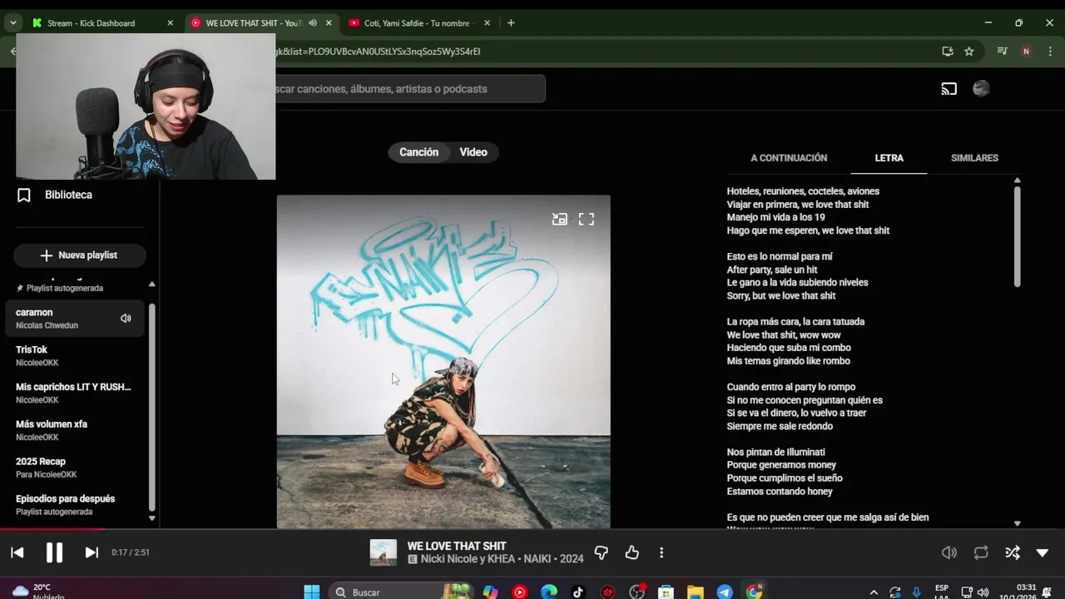
Task: Click the lyric line 'Manejo mi vida a los 19'
Action: 775,217
